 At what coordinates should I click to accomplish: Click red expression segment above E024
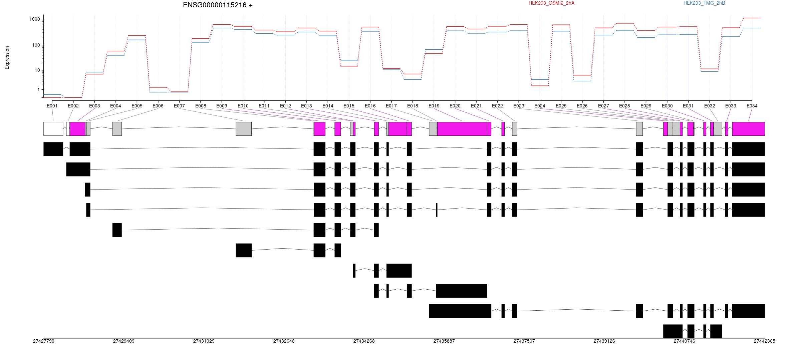[540, 86]
